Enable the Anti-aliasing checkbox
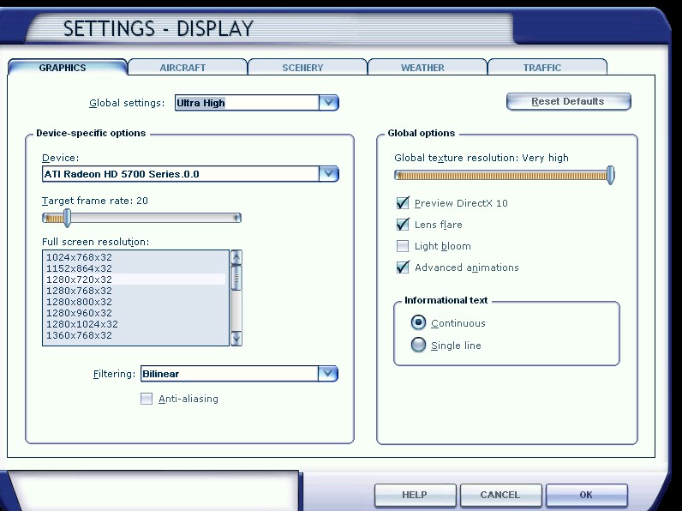The width and height of the screenshot is (682, 511). coord(147,399)
